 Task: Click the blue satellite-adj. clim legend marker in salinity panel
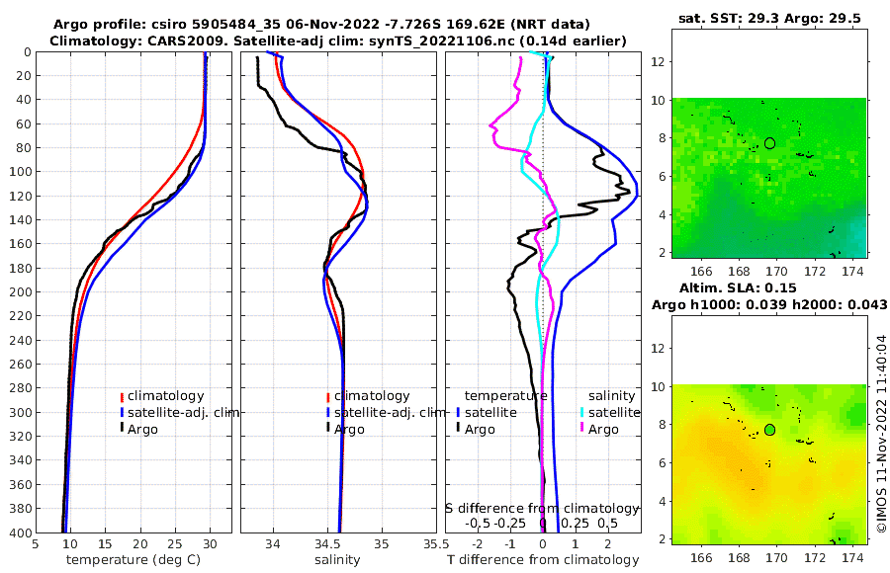[328, 412]
